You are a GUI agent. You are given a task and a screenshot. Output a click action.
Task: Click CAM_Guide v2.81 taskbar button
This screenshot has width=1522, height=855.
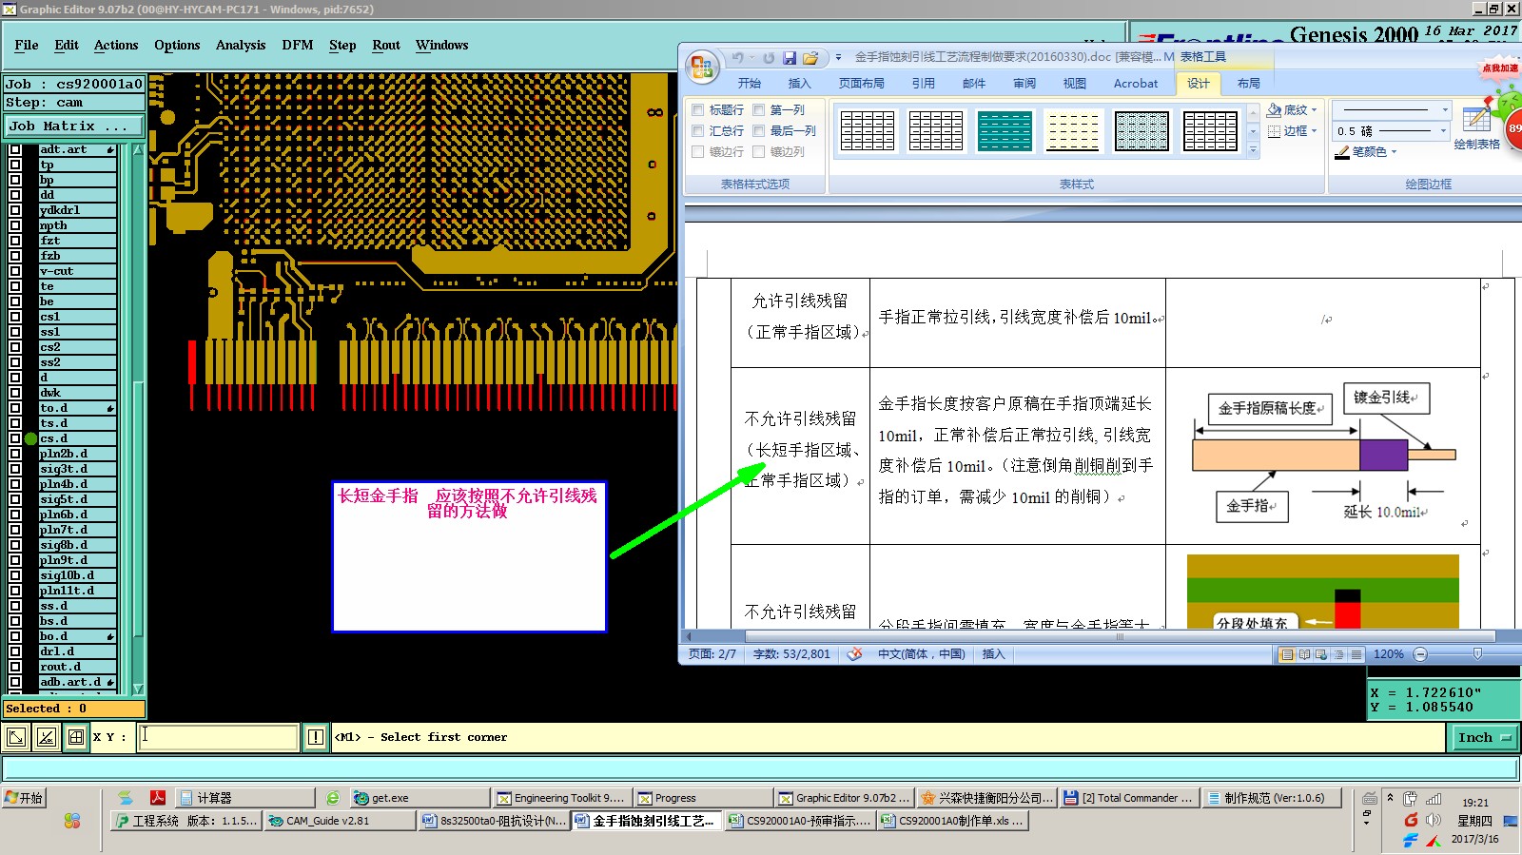click(x=339, y=821)
